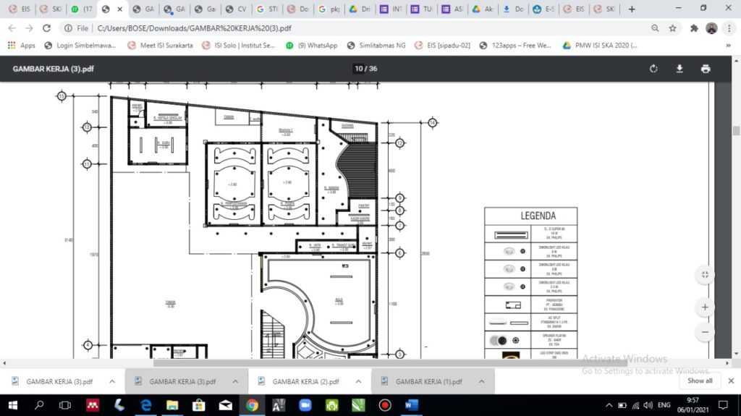Viewport: 741px width, 416px height.
Task: Bookmark this page with star icon
Action: pos(672,28)
